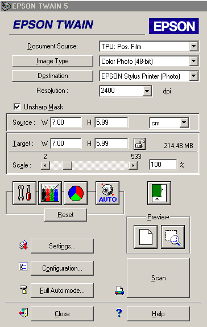Image resolution: width=207 pixels, height=327 pixels.
Task: Click the Scale slider right arrow
Action: (x=133, y=166)
